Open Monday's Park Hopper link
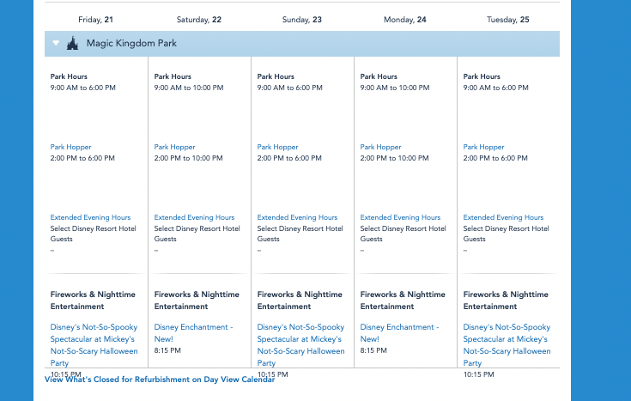The image size is (631, 401). click(x=380, y=147)
